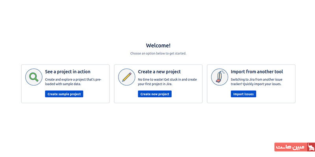Click the 'No time to waste!' text line
Image resolution: width=315 pixels, height=157 pixels.
167,80
